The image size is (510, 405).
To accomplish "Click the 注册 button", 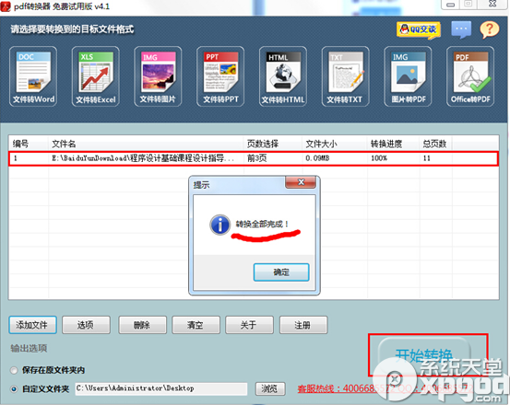I will tap(303, 325).
